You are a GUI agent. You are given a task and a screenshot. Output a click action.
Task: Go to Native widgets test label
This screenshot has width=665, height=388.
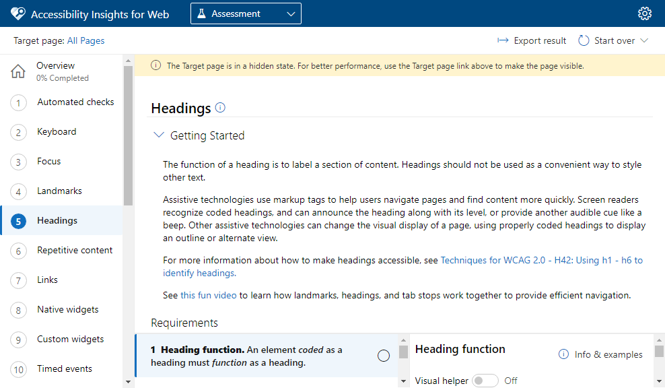[x=68, y=309]
